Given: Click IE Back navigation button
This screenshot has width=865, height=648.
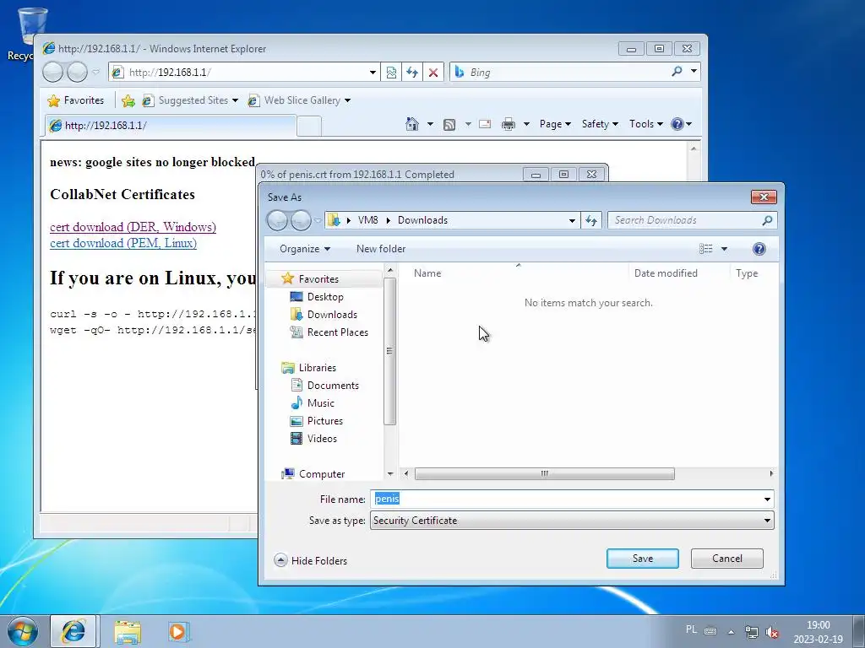Looking at the screenshot, I should coord(53,73).
